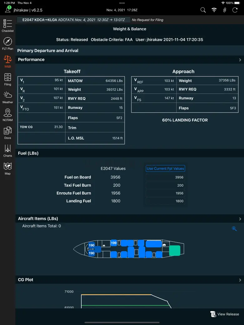Tap takeoff Weight 39312 LBs value
244x325 pixels.
(x=114, y=90)
